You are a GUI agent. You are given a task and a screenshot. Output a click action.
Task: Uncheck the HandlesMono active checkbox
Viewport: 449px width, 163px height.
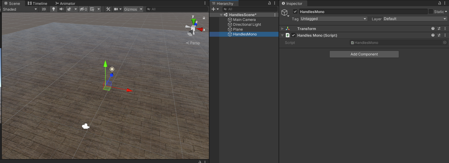(x=295, y=12)
